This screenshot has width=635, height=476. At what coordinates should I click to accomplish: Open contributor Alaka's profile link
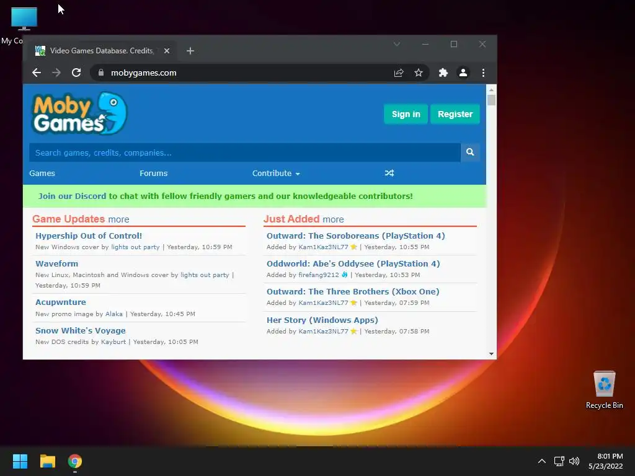coord(114,314)
